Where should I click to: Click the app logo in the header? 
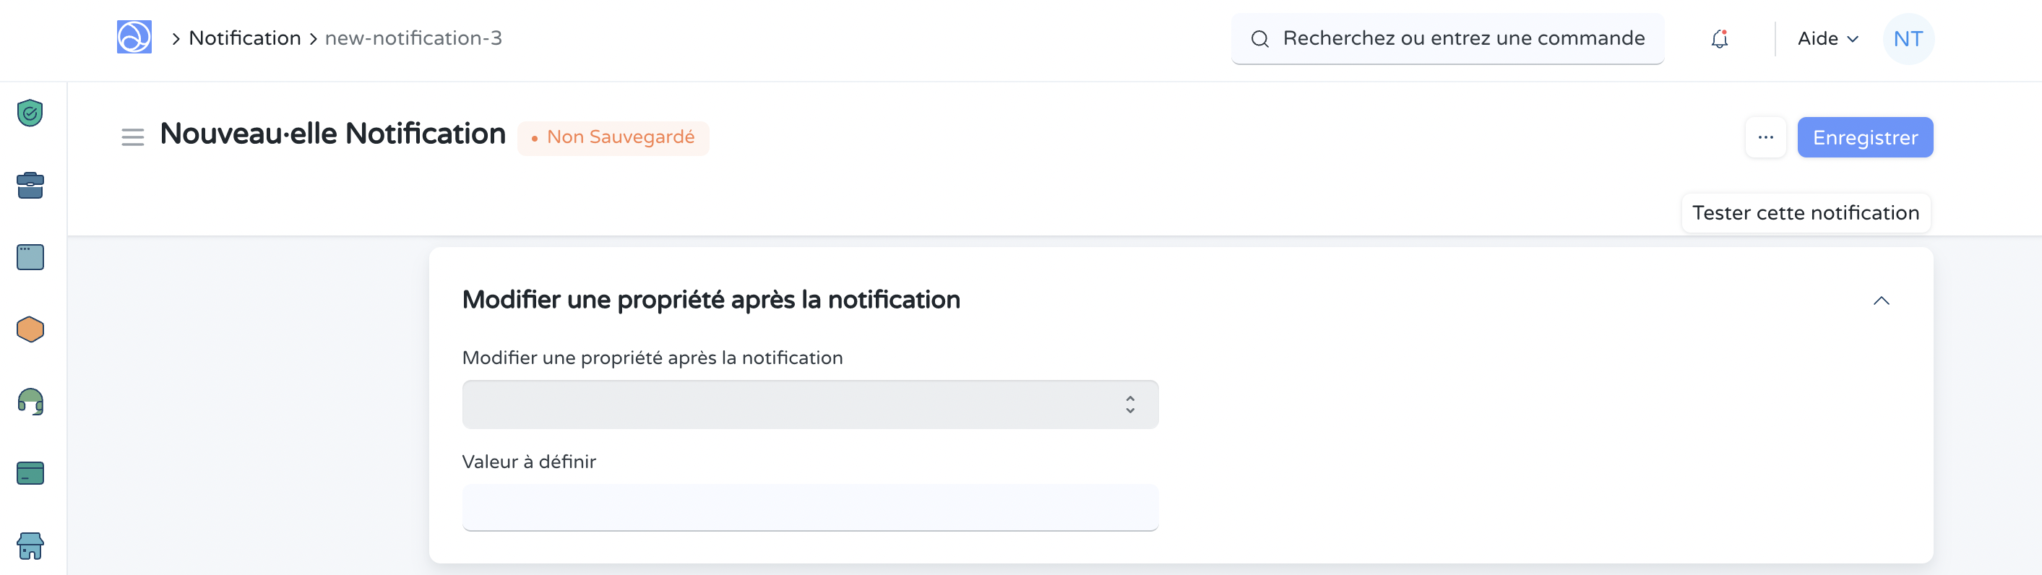(134, 38)
